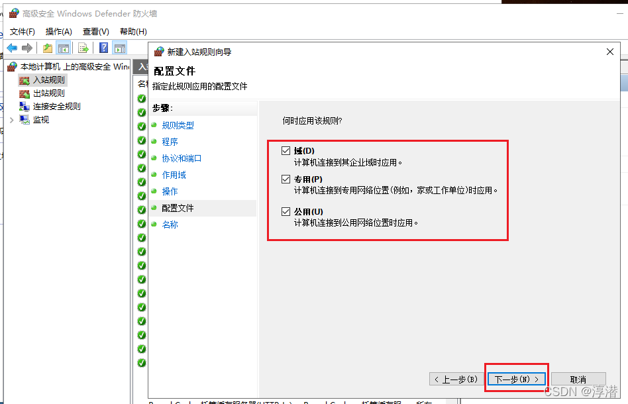Click the forward arrow toolbar icon

[x=27, y=48]
